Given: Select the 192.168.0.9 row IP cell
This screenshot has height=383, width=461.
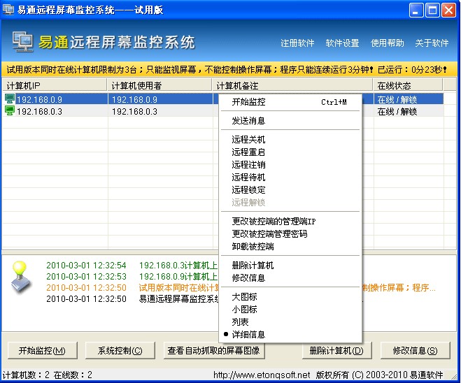Looking at the screenshot, I should (x=39, y=99).
